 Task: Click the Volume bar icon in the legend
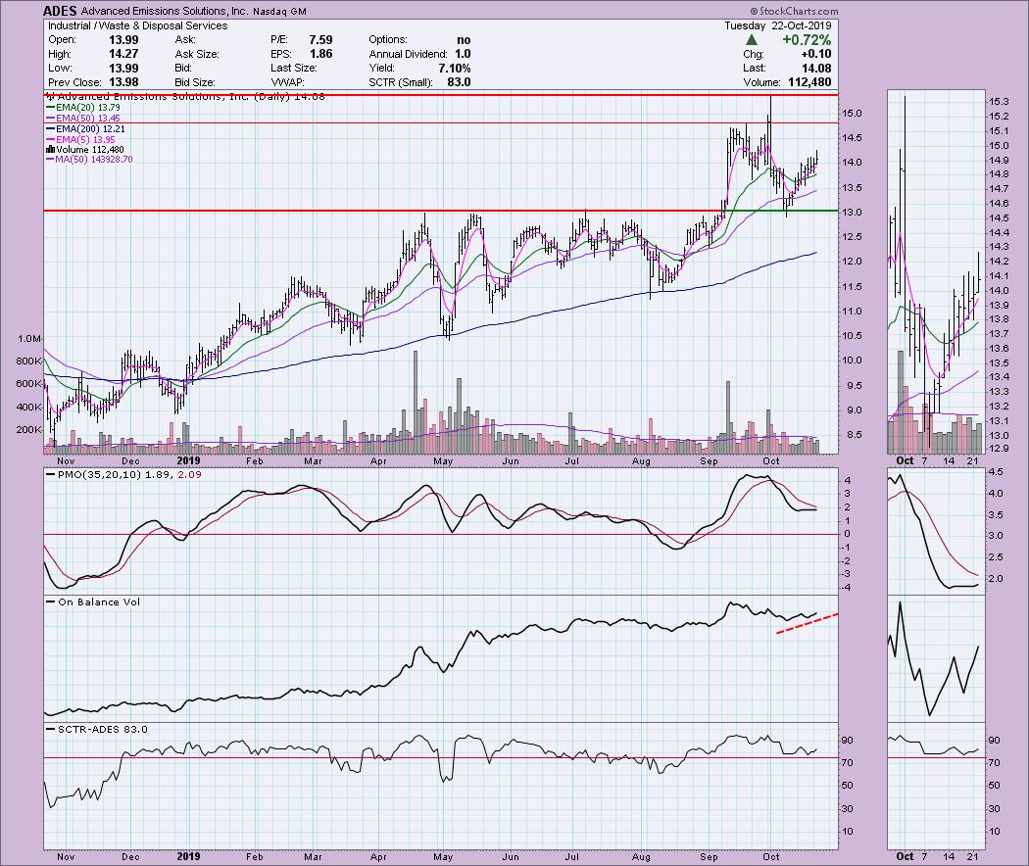click(x=49, y=149)
